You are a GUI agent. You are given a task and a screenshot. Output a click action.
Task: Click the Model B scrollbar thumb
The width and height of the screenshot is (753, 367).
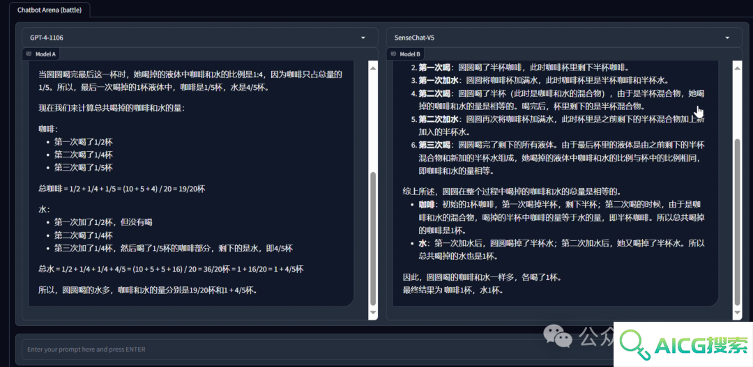738,221
